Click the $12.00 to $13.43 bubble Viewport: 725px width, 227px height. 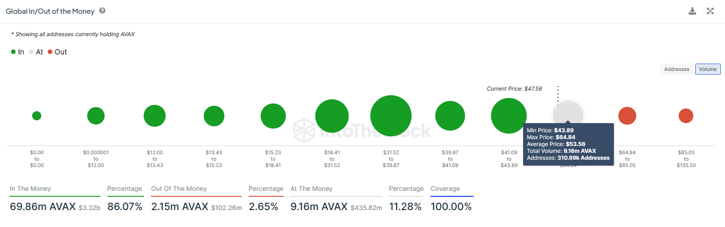[155, 116]
